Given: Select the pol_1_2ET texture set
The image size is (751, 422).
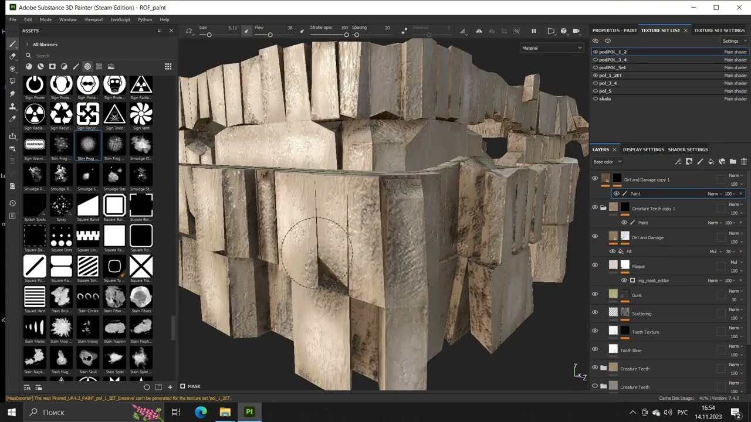Looking at the screenshot, I should 611,75.
